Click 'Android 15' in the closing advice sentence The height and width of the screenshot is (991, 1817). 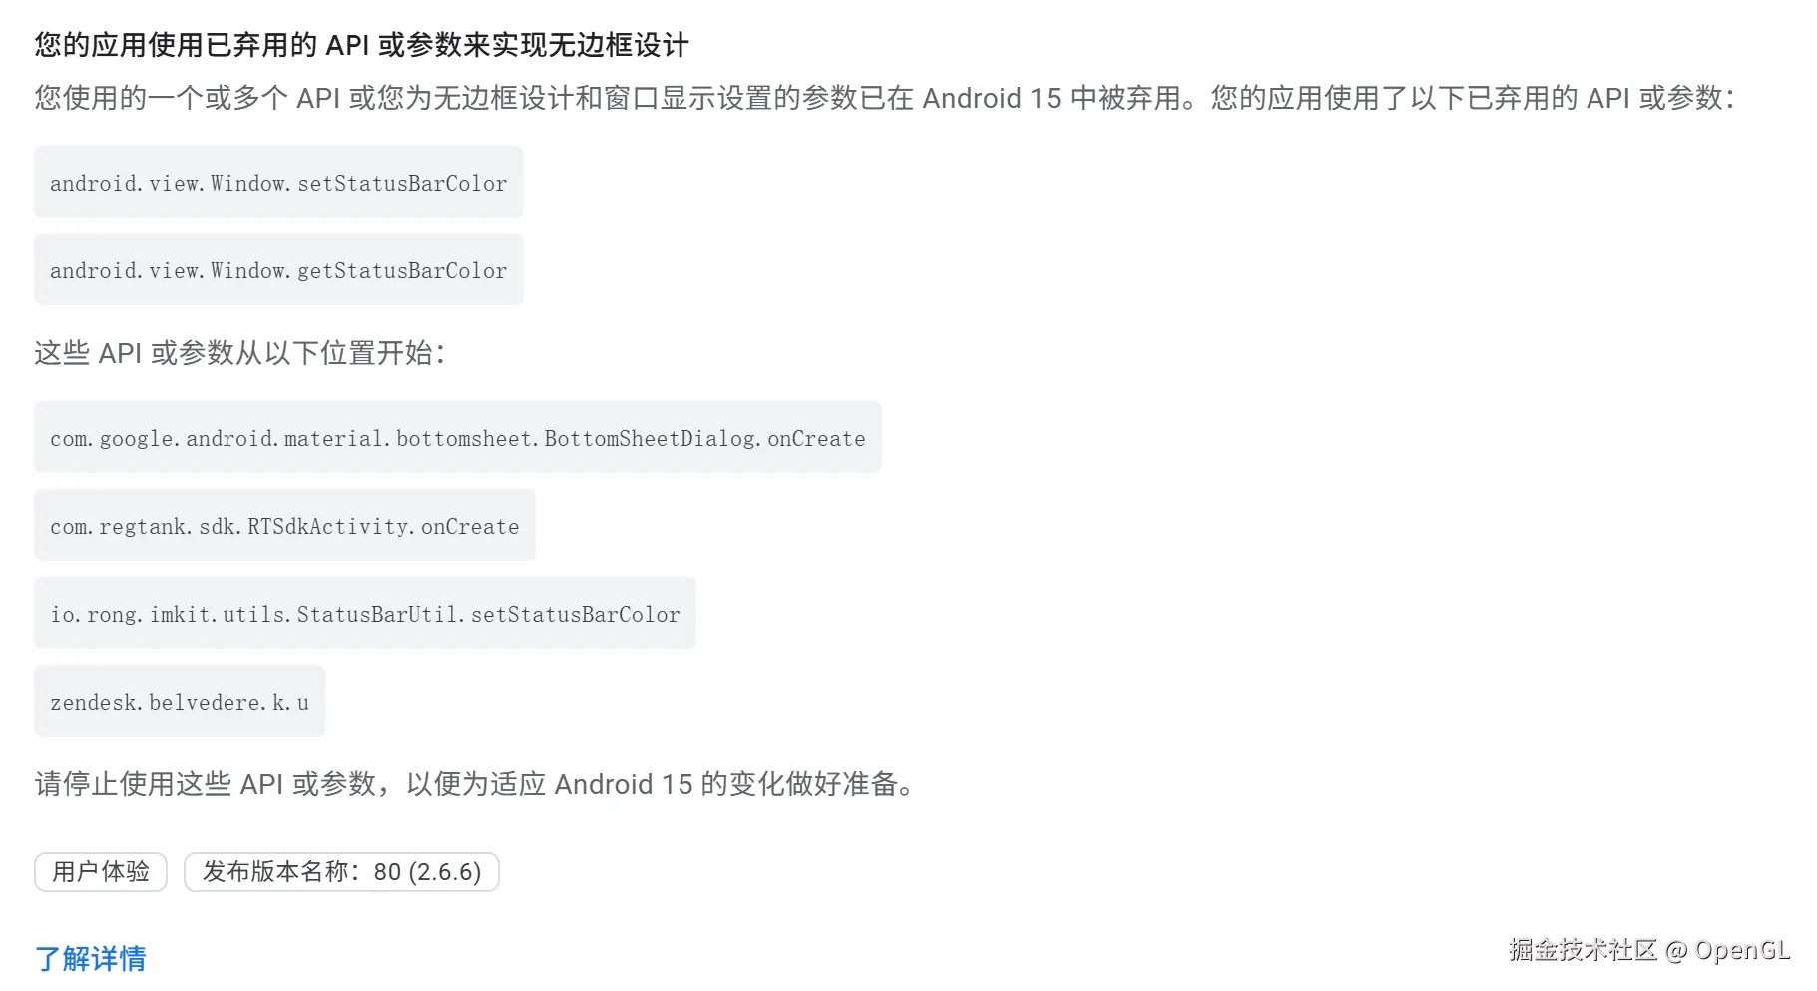[x=623, y=784]
